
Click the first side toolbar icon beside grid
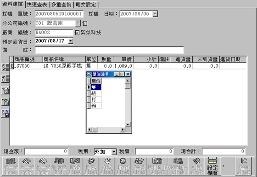click(x=5, y=67)
